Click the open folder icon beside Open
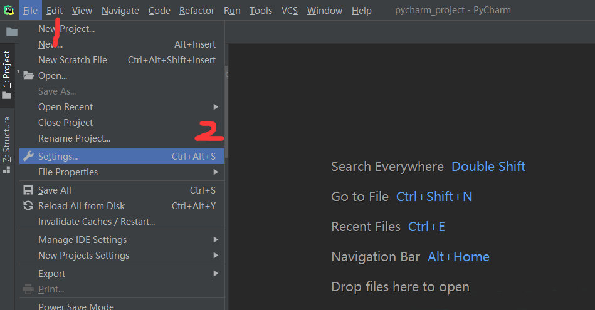 (28, 76)
